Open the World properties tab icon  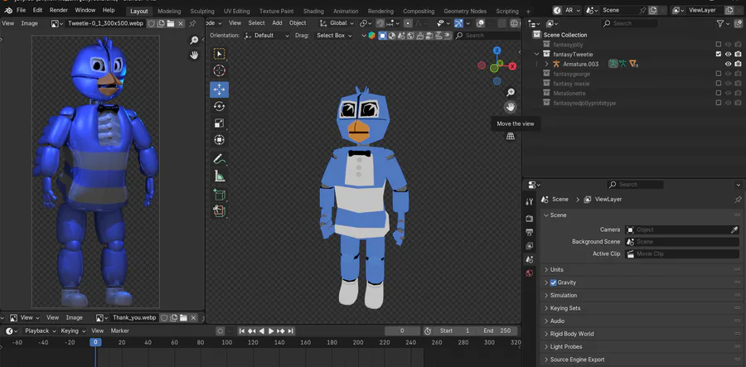[530, 273]
